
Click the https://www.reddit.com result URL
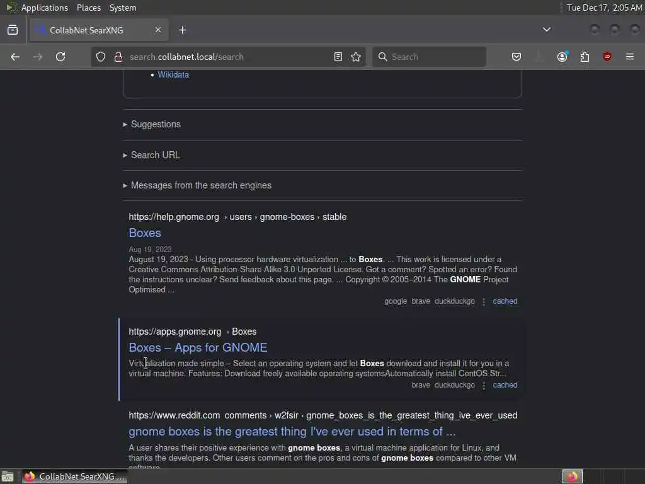coord(174,416)
